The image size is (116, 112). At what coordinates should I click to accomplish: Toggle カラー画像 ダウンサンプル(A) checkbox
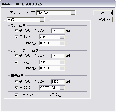(x=16, y=31)
